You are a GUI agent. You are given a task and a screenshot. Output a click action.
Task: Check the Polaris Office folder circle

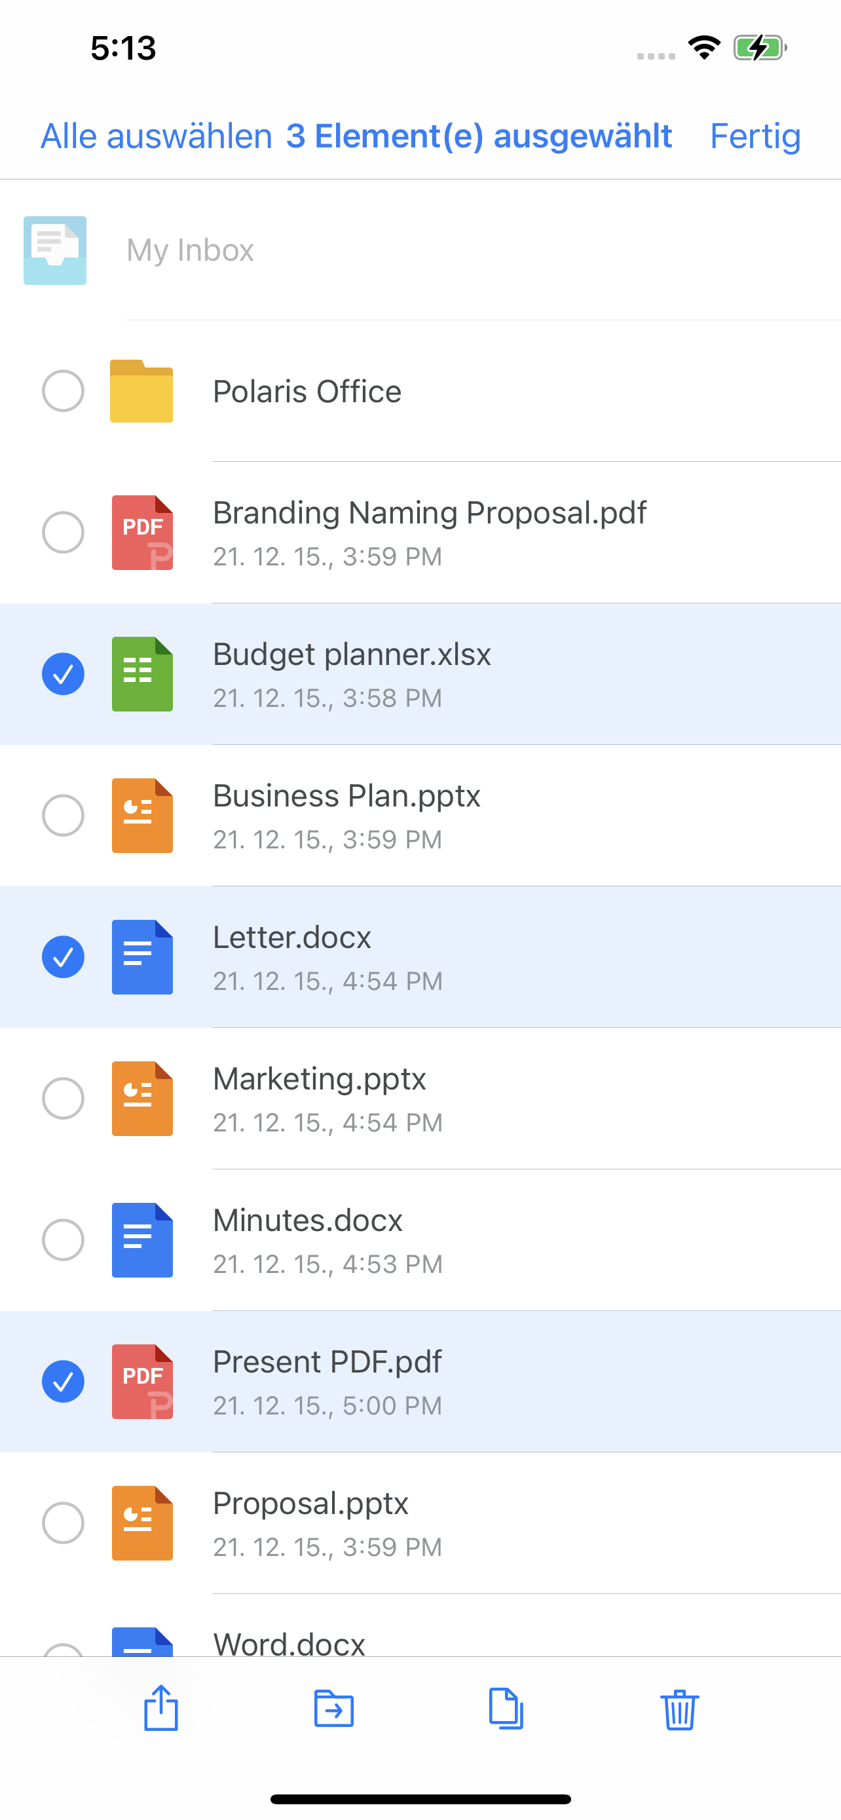(x=63, y=390)
